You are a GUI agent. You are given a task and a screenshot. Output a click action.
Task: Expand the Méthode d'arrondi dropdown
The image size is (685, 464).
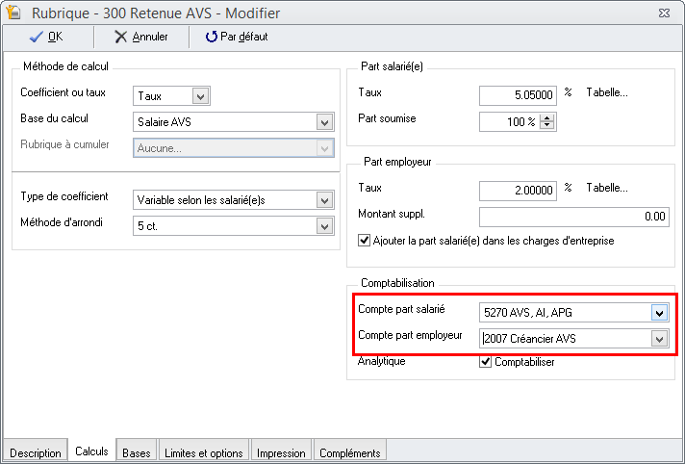(325, 225)
